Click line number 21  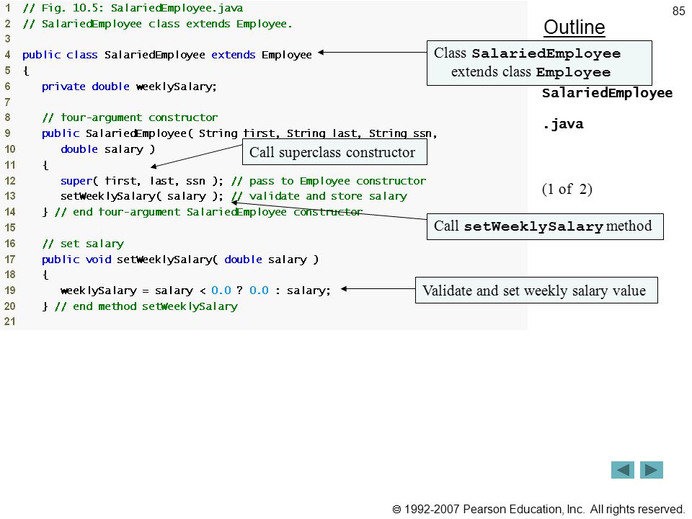click(x=9, y=321)
